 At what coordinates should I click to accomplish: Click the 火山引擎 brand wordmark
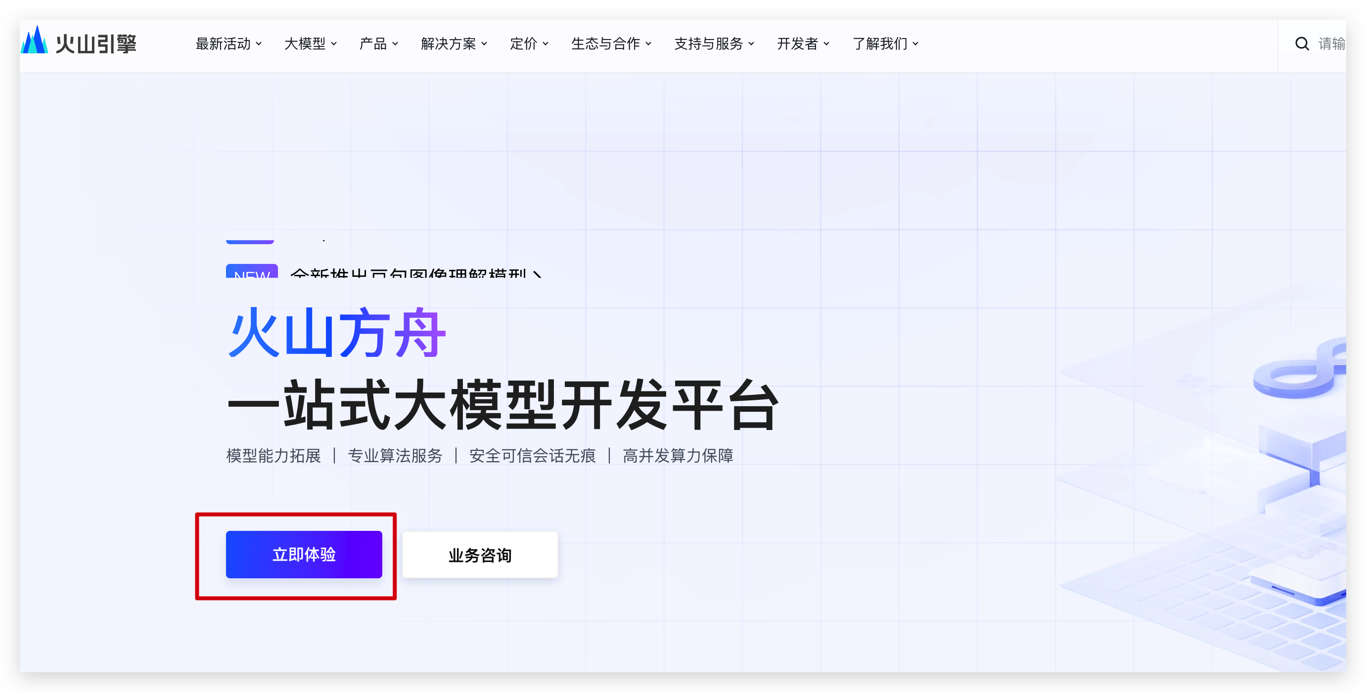(x=96, y=44)
